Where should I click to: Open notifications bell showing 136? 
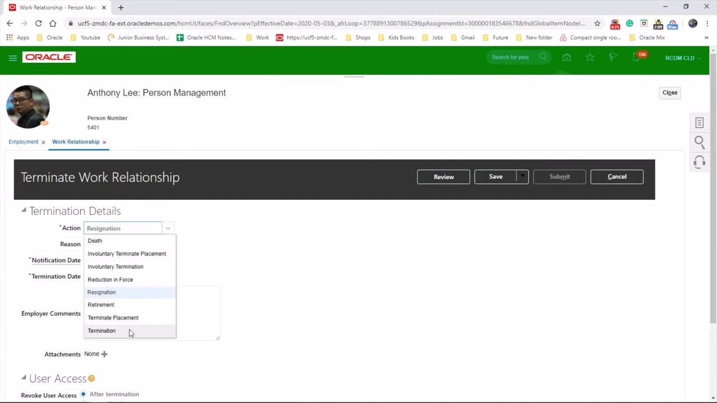click(637, 57)
